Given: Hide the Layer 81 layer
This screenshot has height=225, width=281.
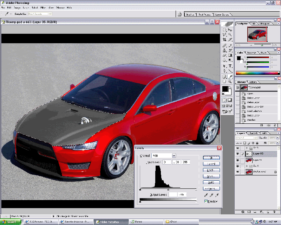Looking at the screenshot, I should [x=238, y=160].
